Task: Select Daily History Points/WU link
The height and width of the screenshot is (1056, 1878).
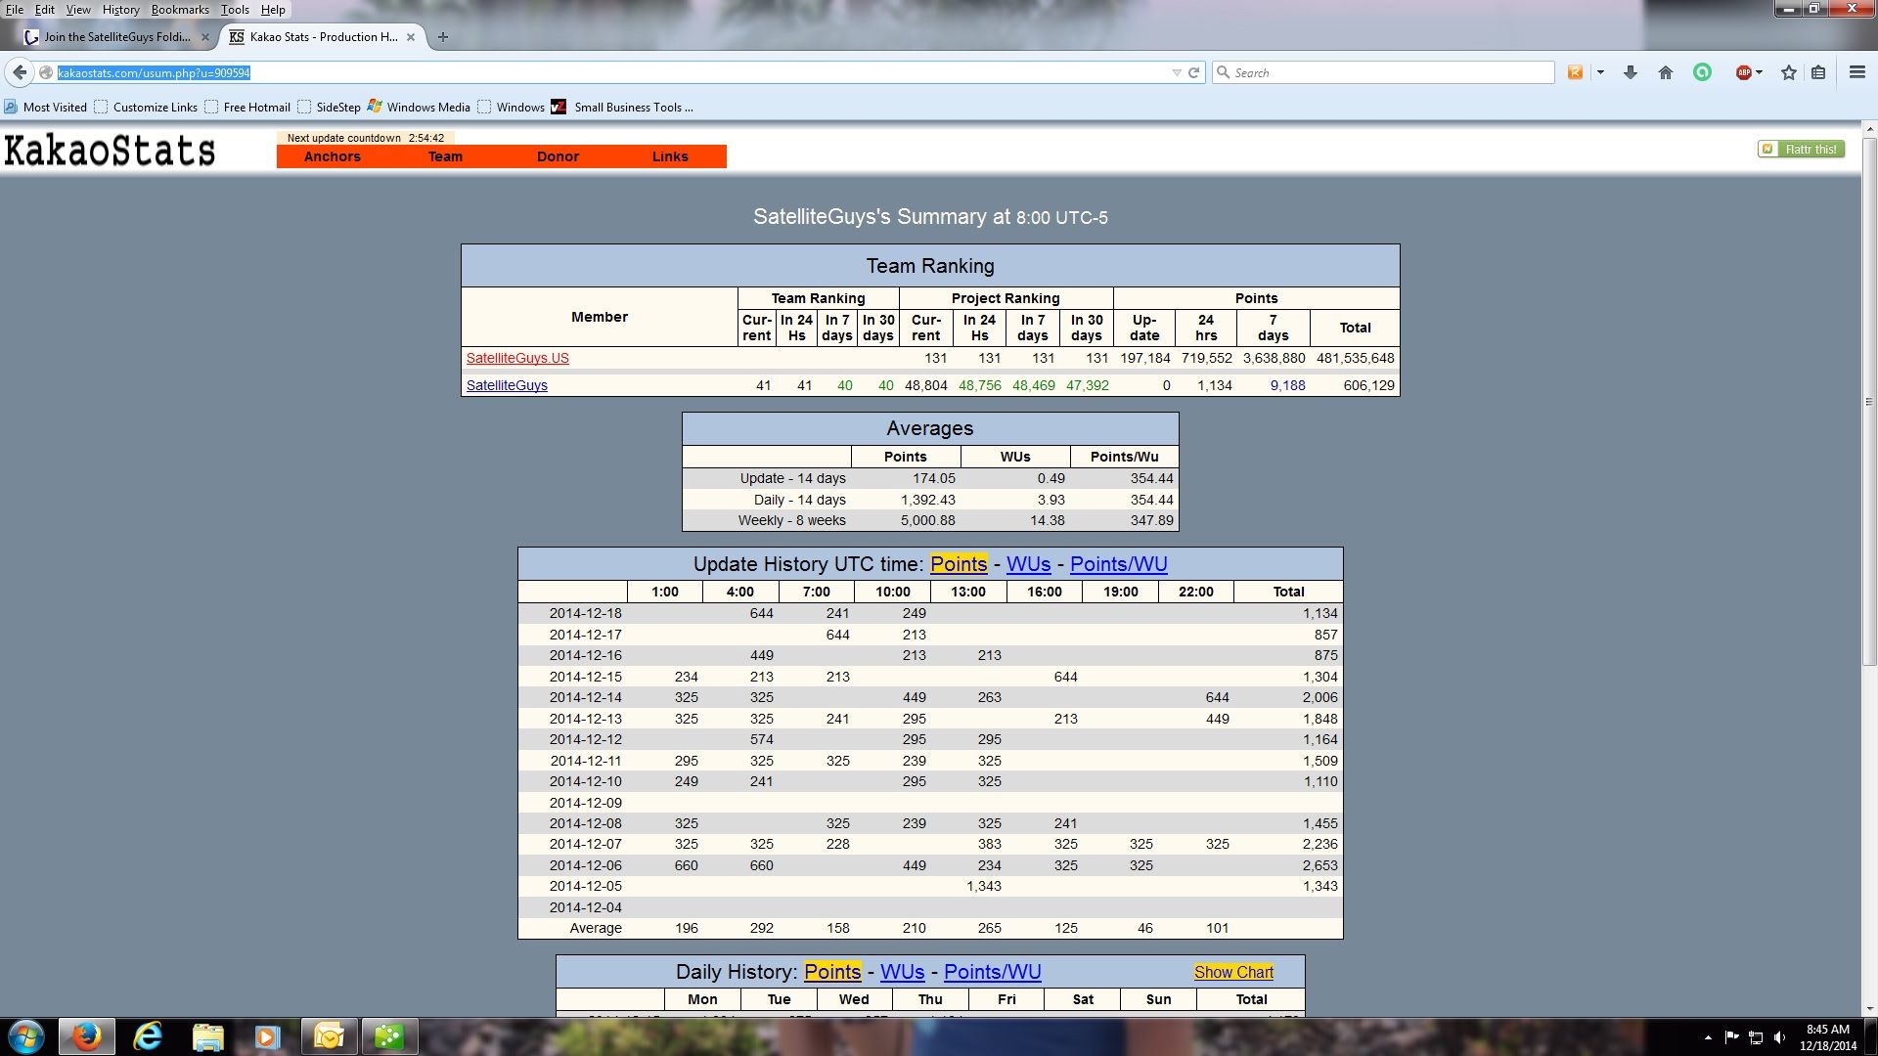Action: click(x=993, y=972)
